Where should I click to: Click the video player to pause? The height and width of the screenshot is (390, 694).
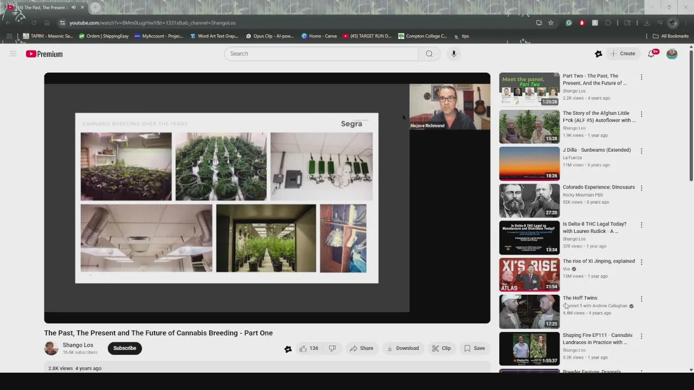click(x=267, y=198)
